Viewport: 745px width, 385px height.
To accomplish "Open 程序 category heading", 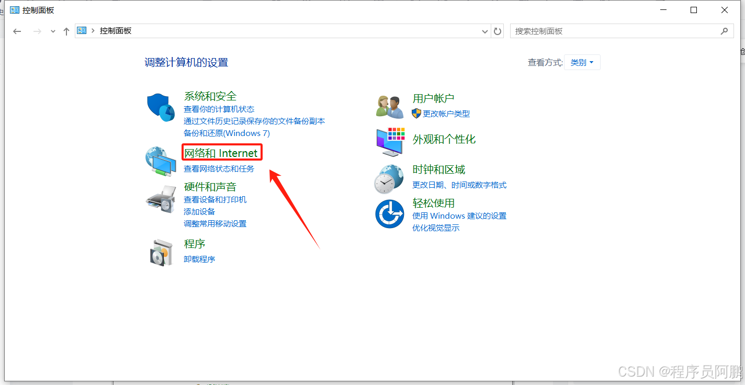I will click(x=195, y=244).
